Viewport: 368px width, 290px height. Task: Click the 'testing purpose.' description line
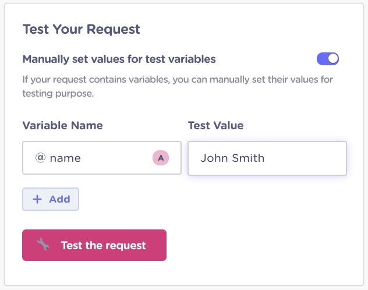[x=58, y=94]
